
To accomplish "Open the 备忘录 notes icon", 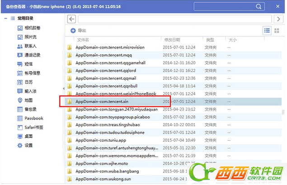I will 20,109.
